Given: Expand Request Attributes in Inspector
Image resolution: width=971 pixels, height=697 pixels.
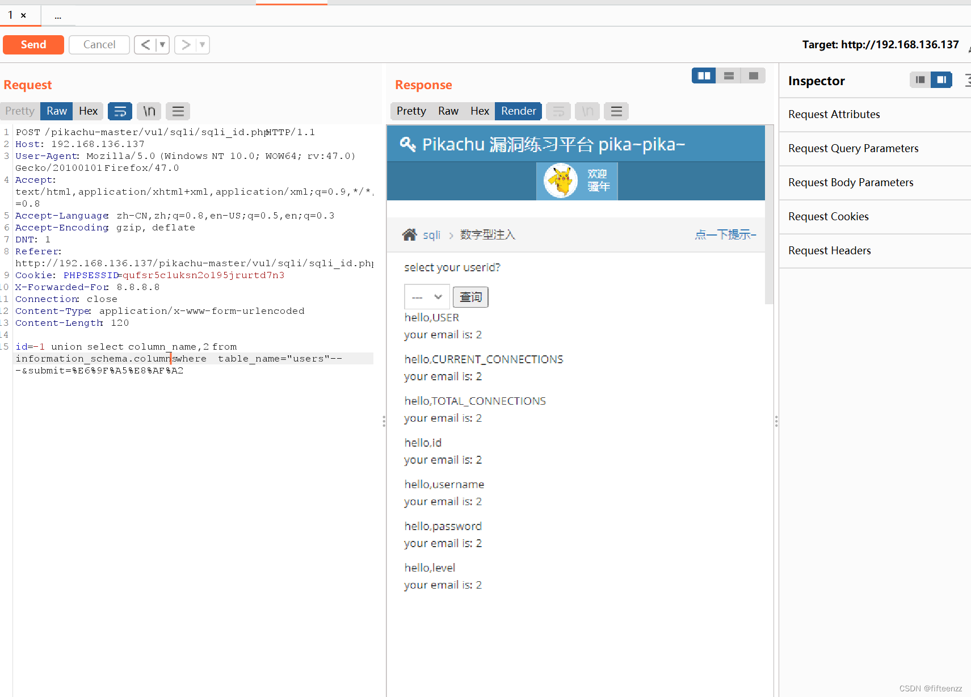Looking at the screenshot, I should [x=875, y=114].
